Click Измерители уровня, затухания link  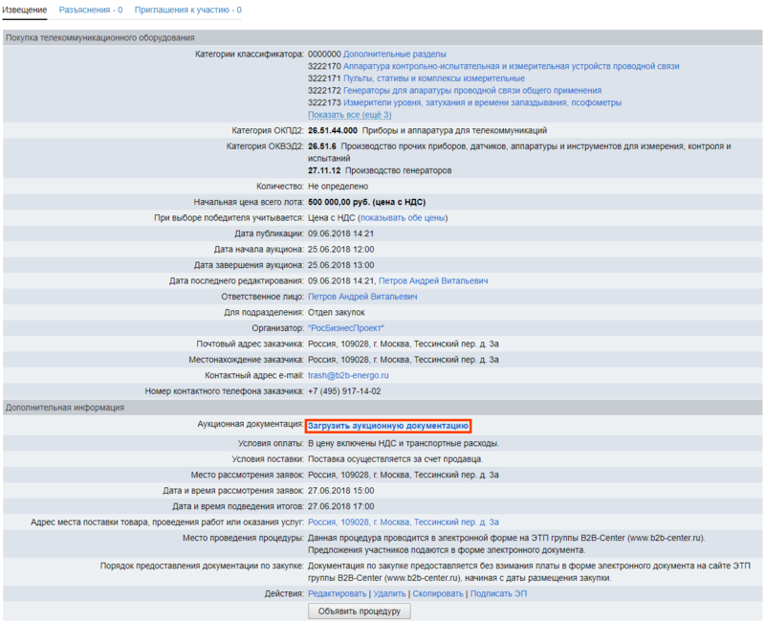pyautogui.click(x=482, y=102)
